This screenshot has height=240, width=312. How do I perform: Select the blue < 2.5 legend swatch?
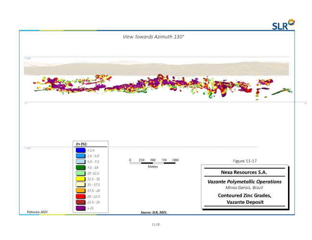coord(79,150)
